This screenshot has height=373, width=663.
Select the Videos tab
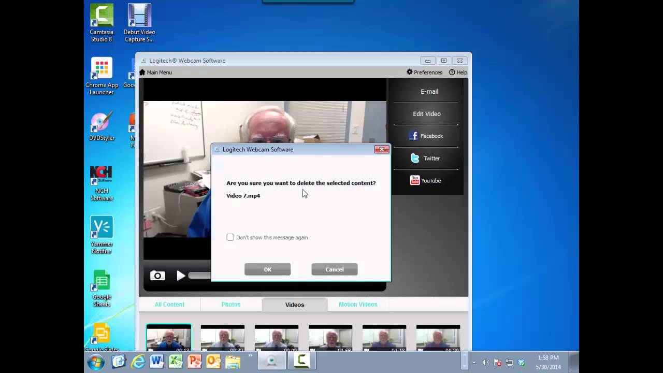pyautogui.click(x=295, y=305)
